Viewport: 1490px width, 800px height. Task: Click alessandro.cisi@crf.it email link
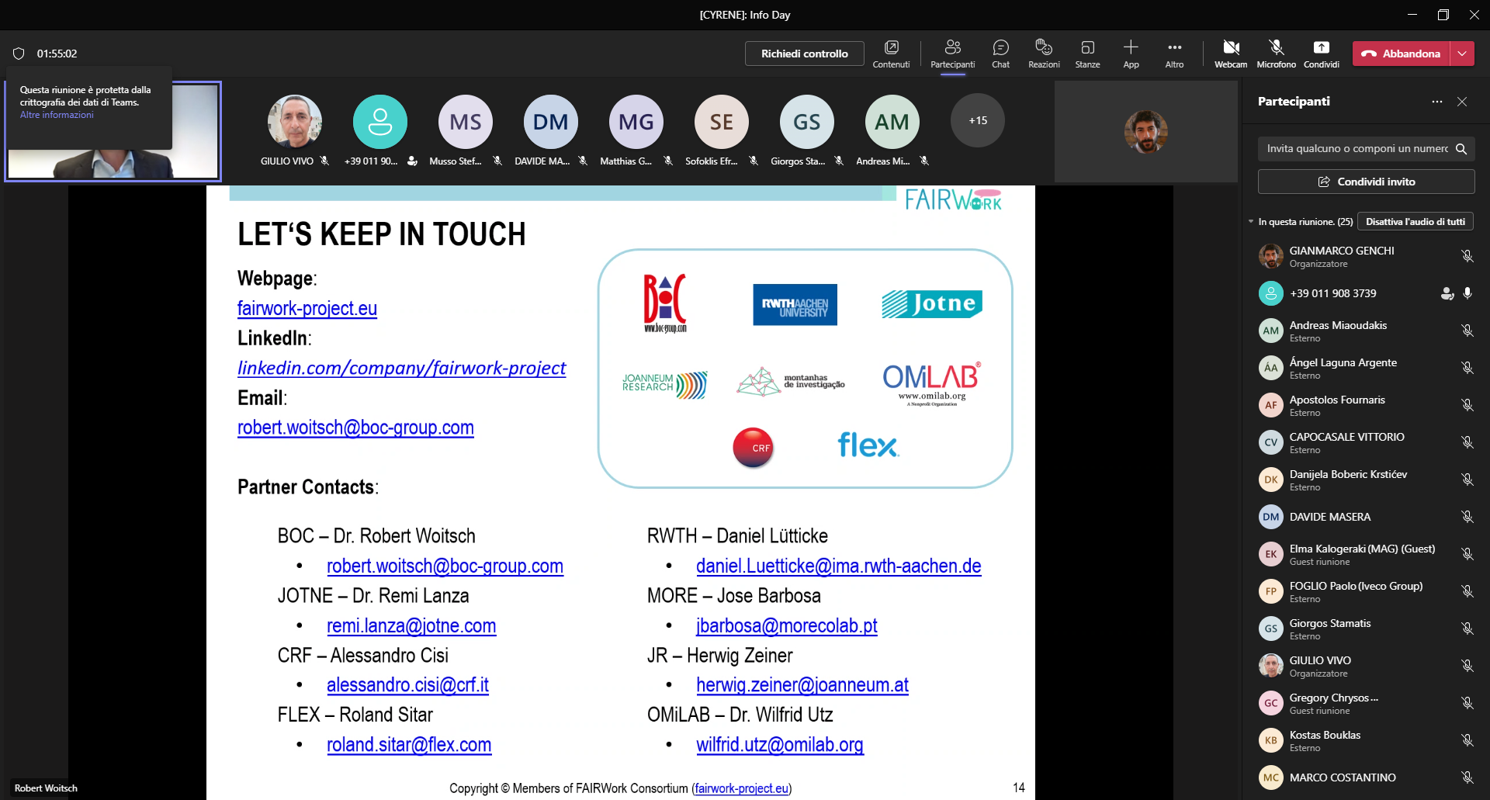click(x=407, y=685)
